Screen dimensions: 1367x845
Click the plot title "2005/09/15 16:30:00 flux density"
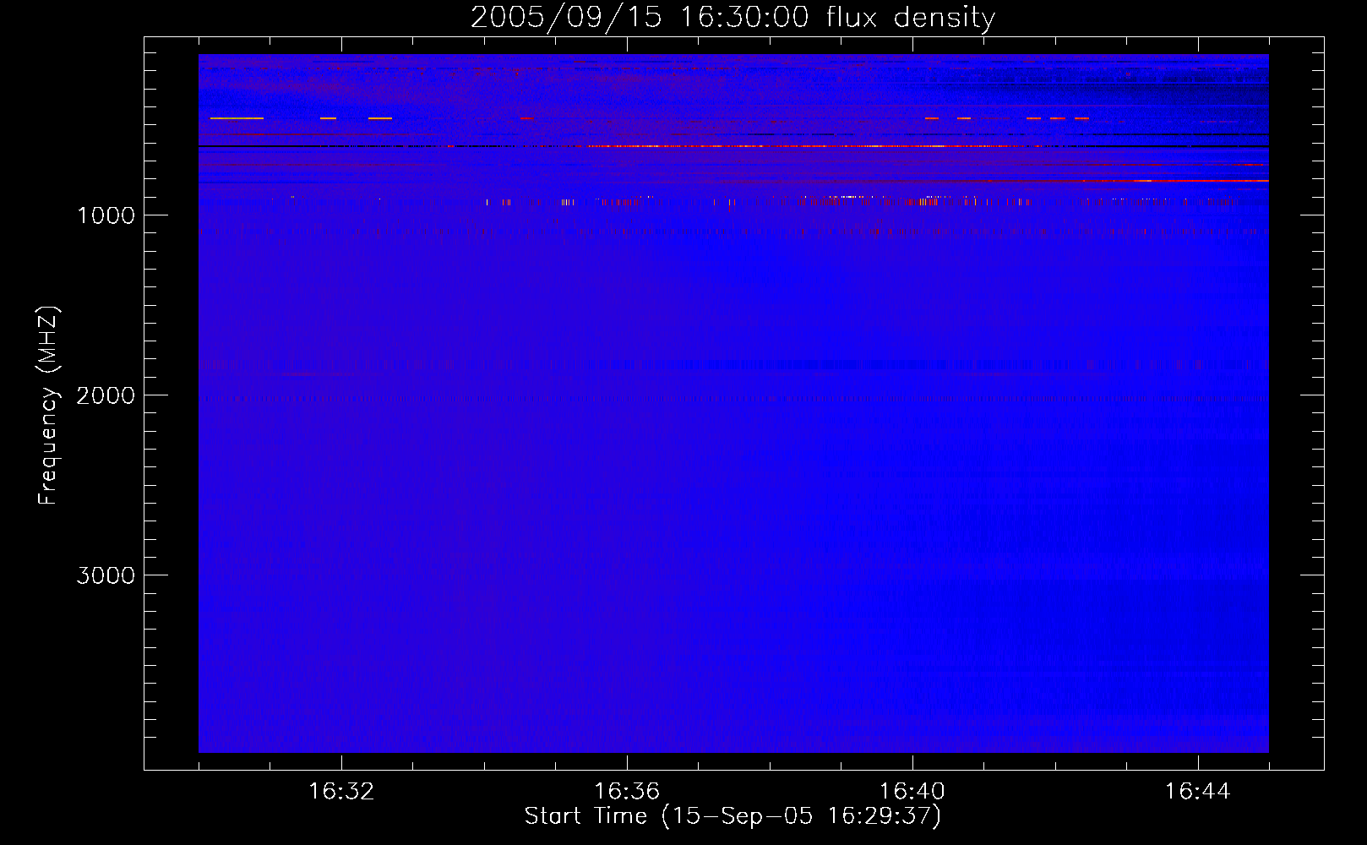tap(733, 18)
